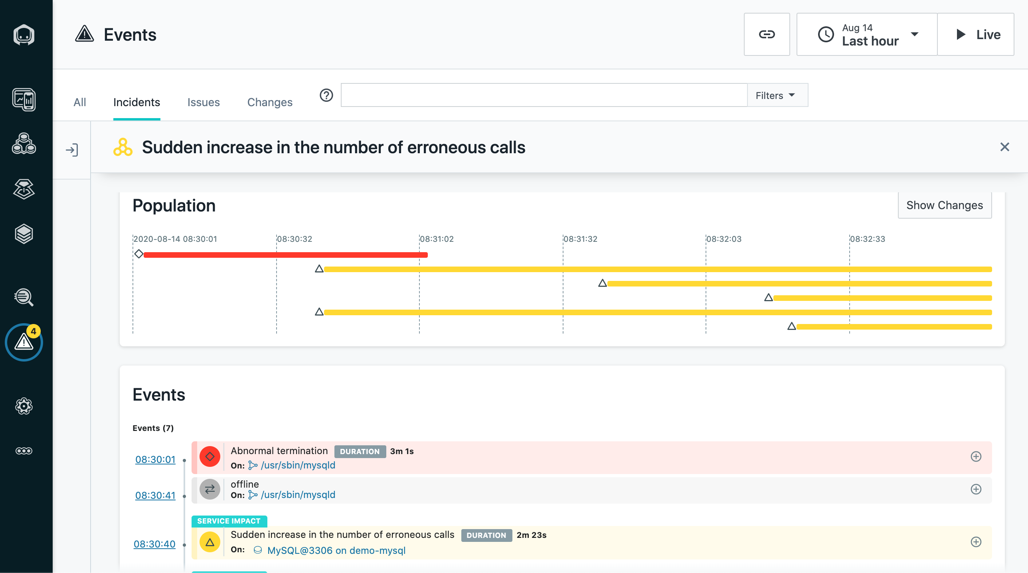
Task: Click the fourth-row yellow triangle timeline marker
Action: coord(319,312)
